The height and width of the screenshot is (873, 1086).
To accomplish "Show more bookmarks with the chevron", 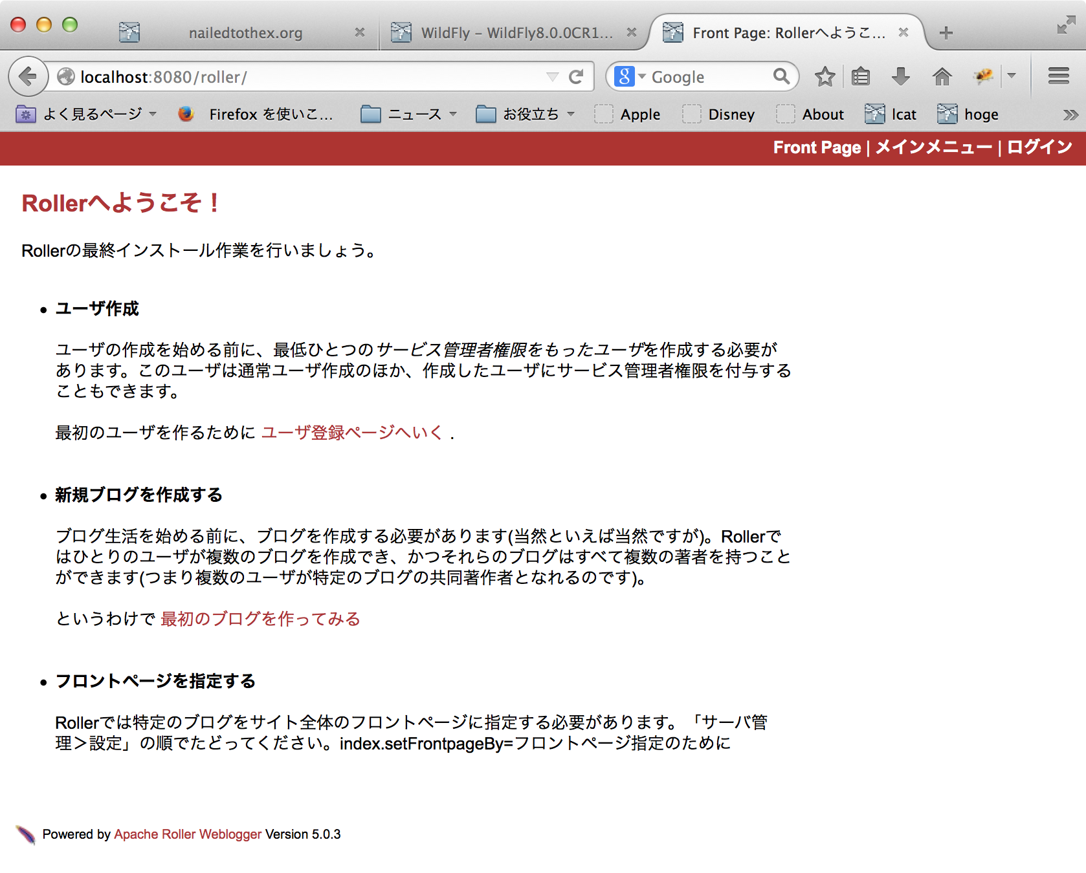I will [1070, 114].
